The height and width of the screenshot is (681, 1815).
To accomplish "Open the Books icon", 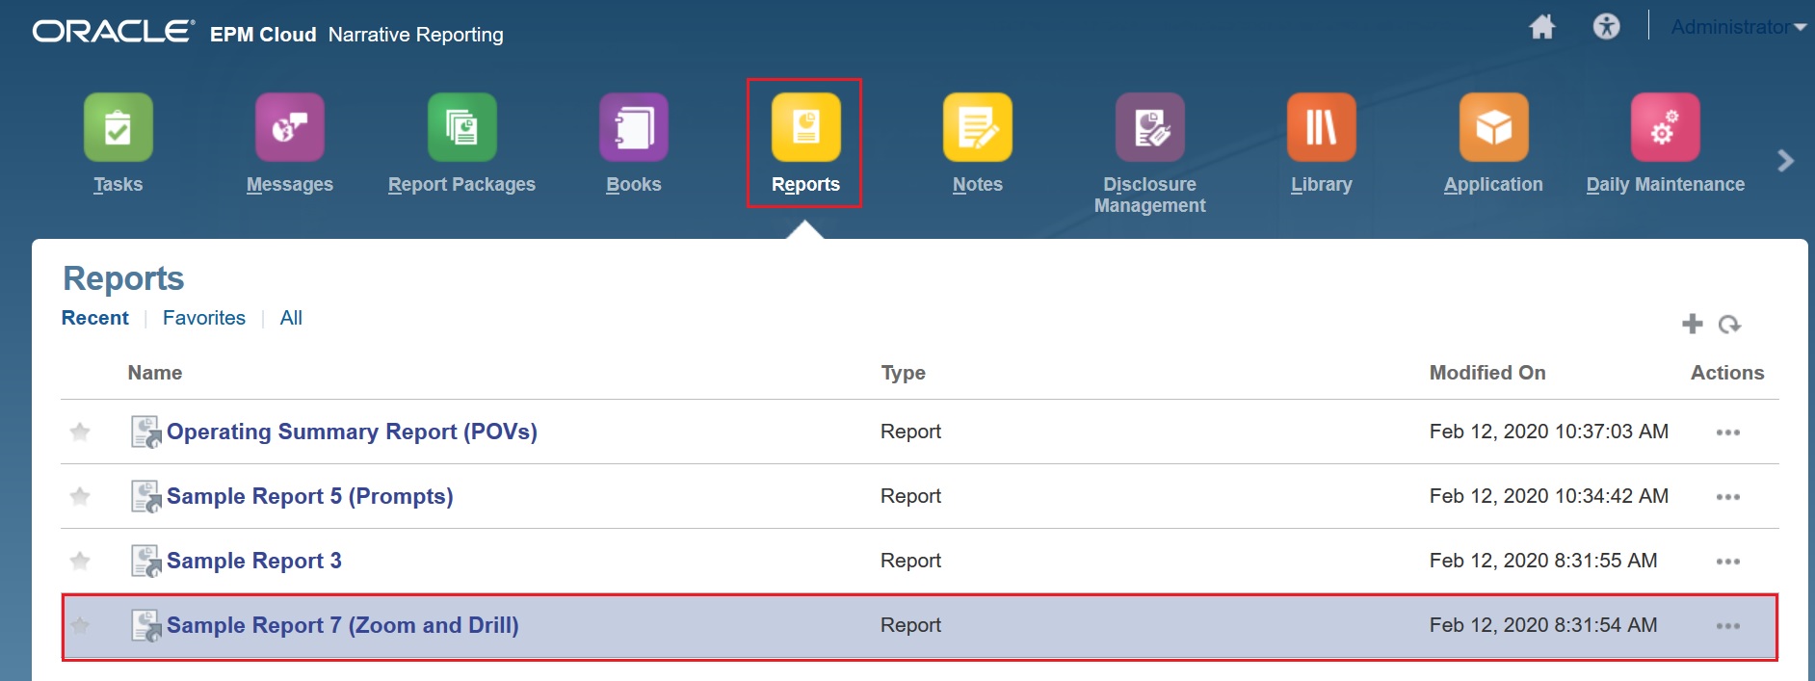I will (x=633, y=127).
